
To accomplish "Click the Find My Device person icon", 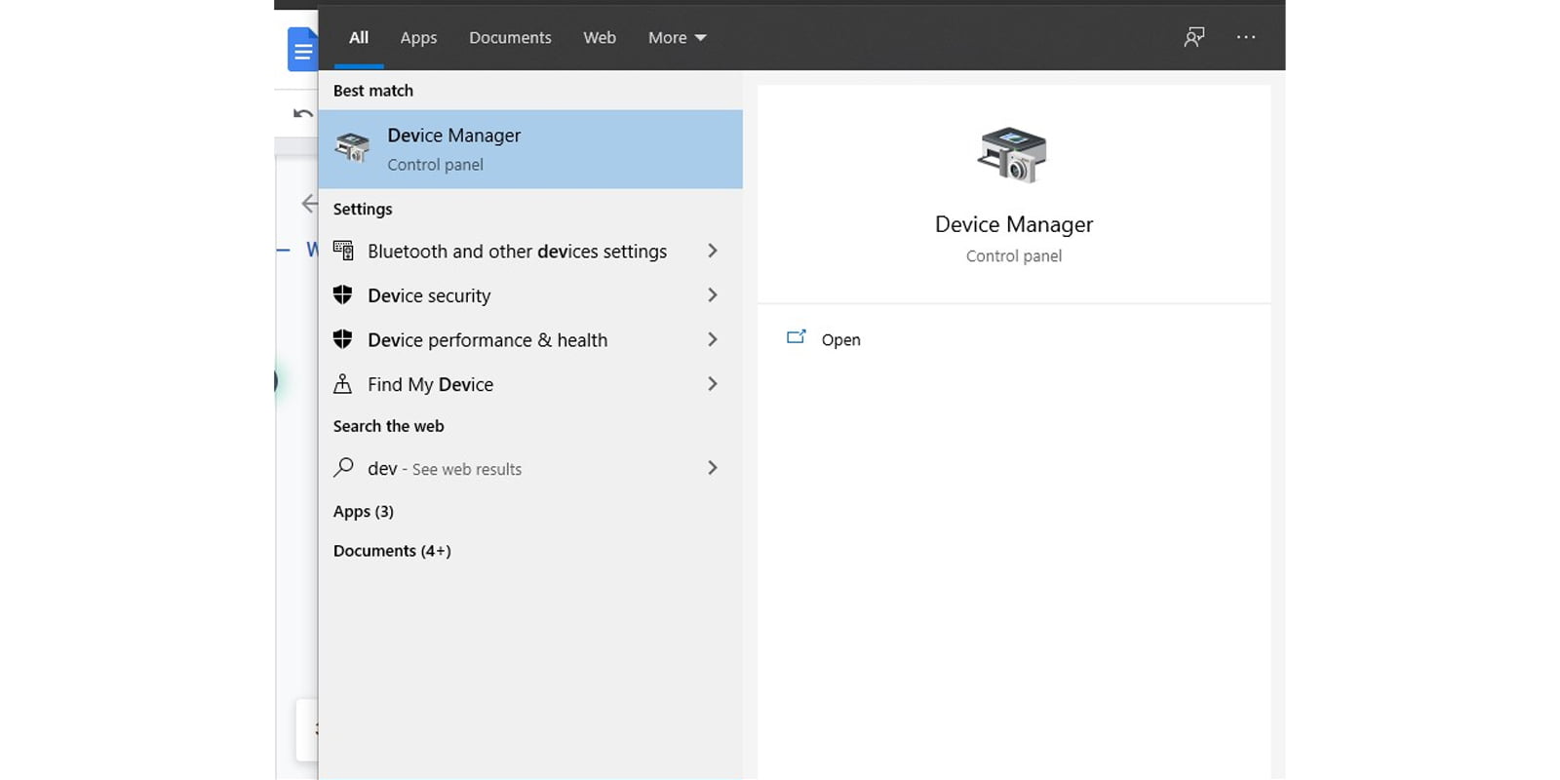I will point(342,384).
